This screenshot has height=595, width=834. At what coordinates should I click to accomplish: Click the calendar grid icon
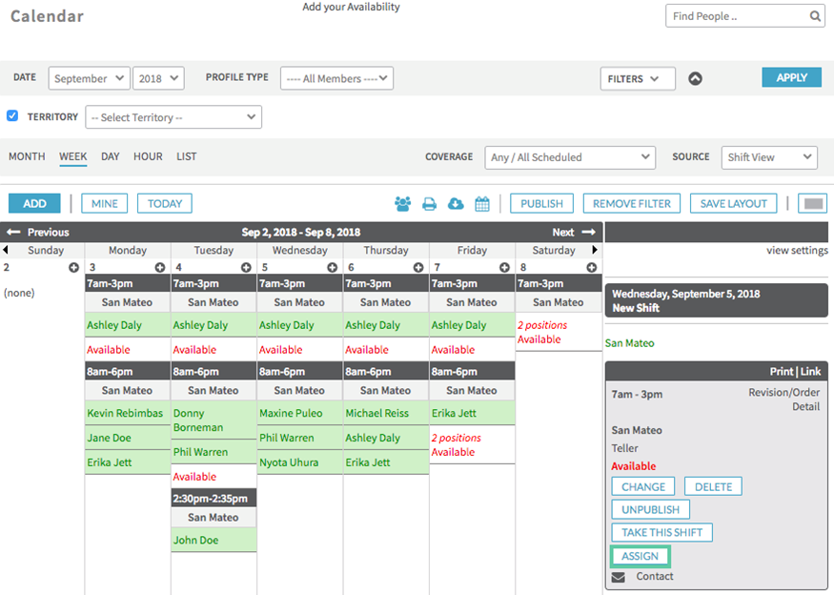click(482, 204)
